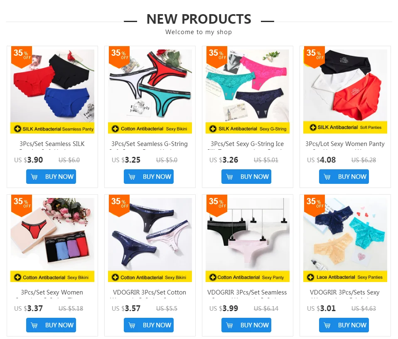Buy now the $3.57 VDOGRIR Cotton set
Viewport: 398px width, 339px height.
149,325
